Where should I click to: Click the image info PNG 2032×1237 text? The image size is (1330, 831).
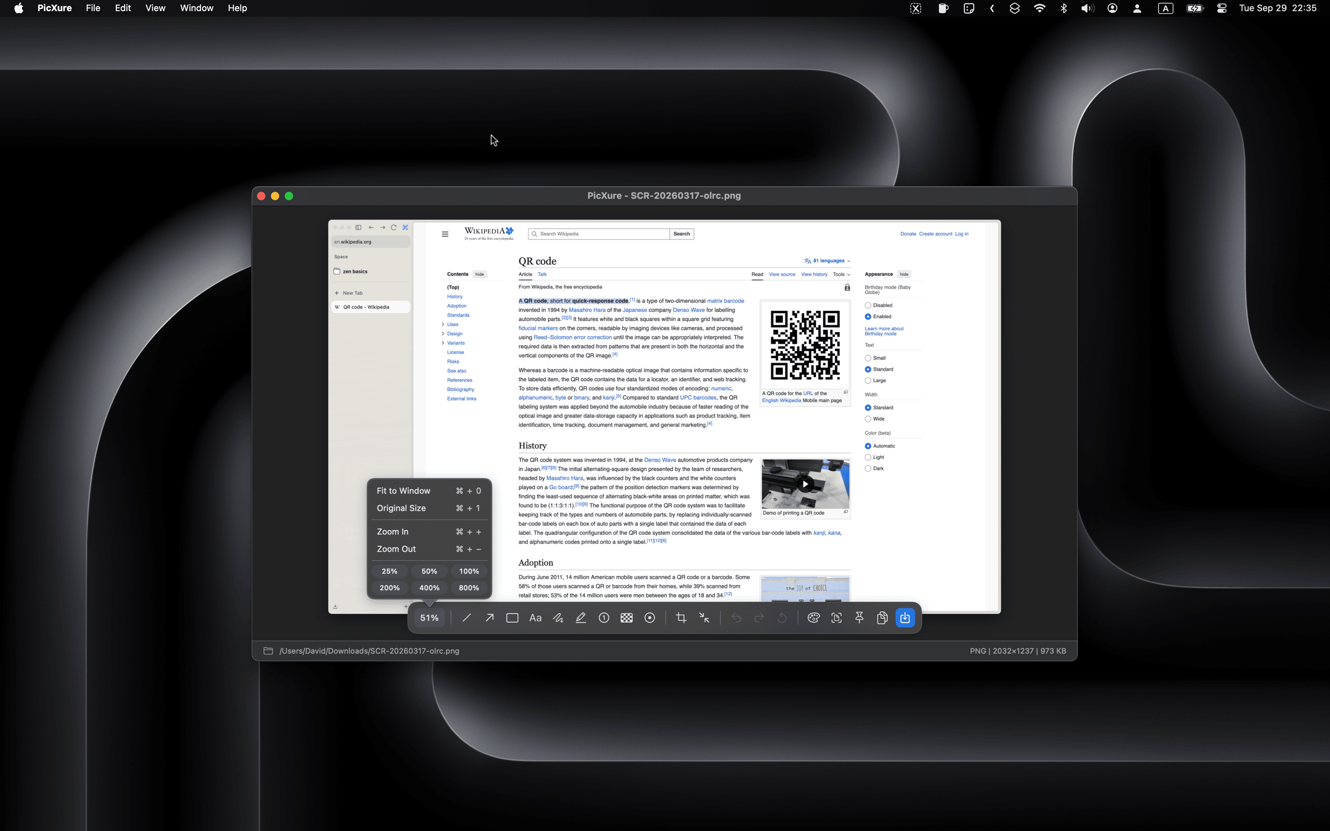click(1018, 651)
